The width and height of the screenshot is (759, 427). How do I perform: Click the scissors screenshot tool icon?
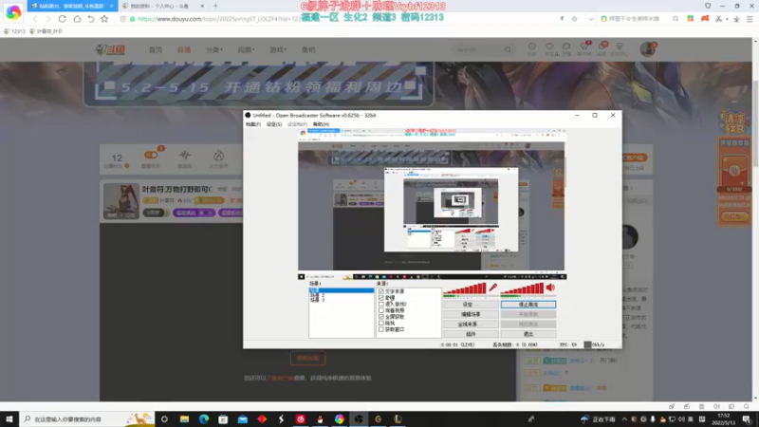(x=719, y=19)
